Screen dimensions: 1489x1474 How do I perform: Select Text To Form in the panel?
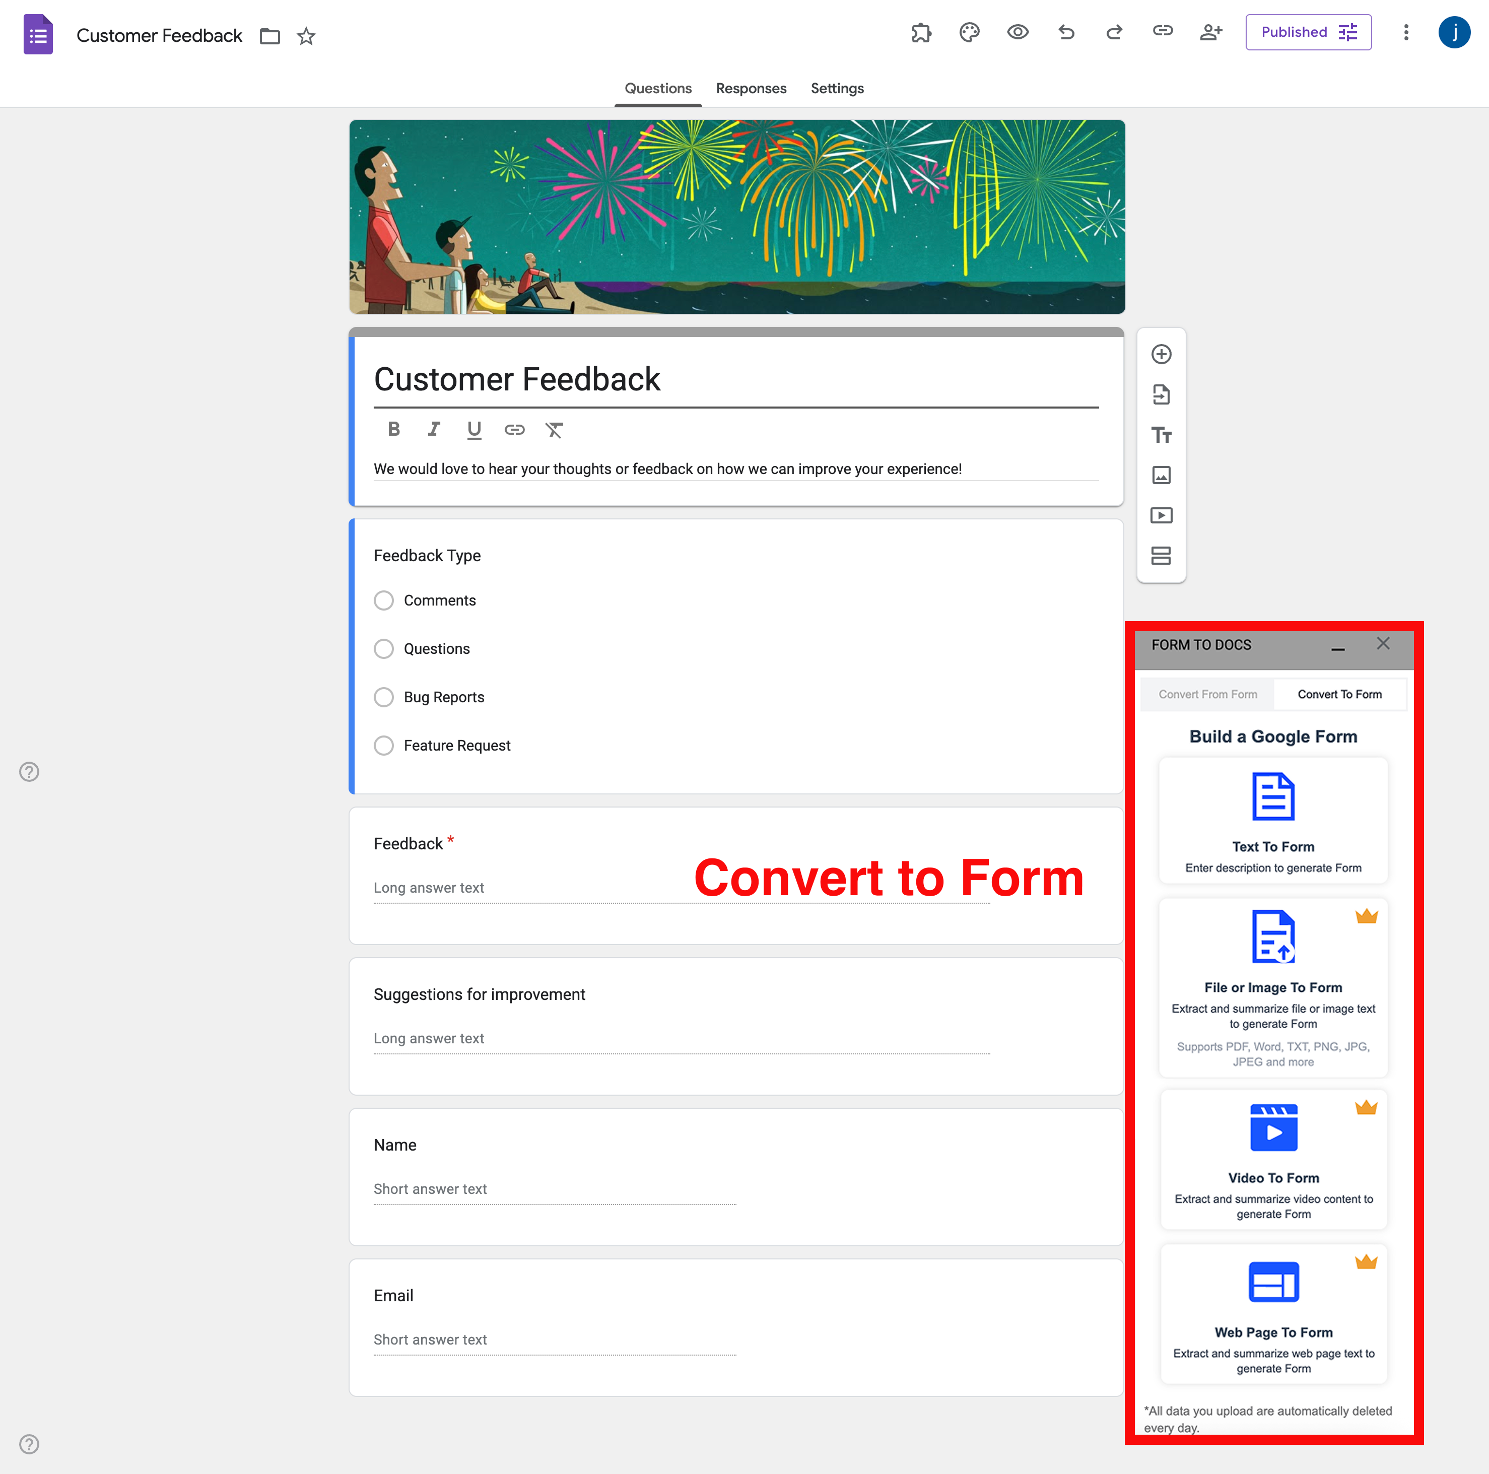(x=1272, y=820)
